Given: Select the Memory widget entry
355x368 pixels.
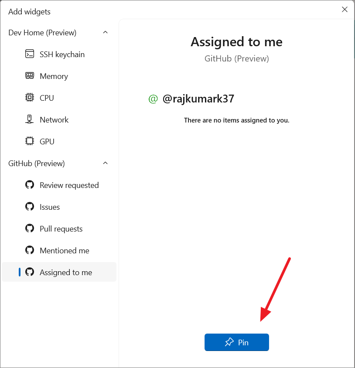Looking at the screenshot, I should (59, 76).
